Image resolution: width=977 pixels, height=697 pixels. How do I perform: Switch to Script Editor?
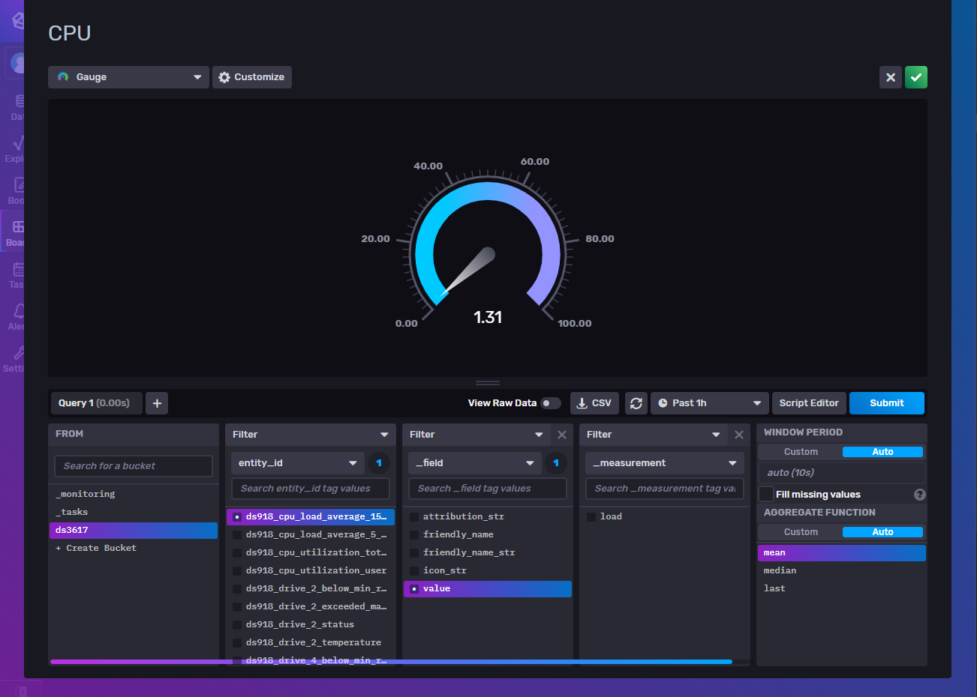[x=809, y=403]
